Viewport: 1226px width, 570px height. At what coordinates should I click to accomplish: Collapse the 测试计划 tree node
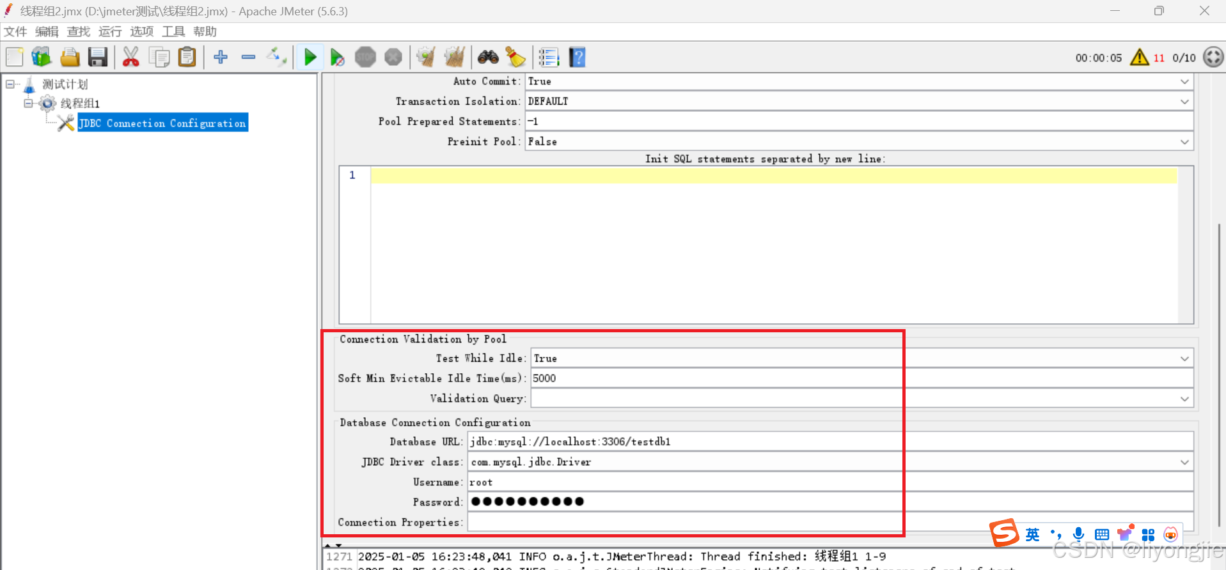pos(10,84)
